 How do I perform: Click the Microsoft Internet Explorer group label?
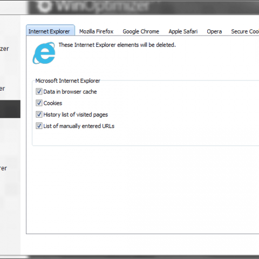coord(67,81)
